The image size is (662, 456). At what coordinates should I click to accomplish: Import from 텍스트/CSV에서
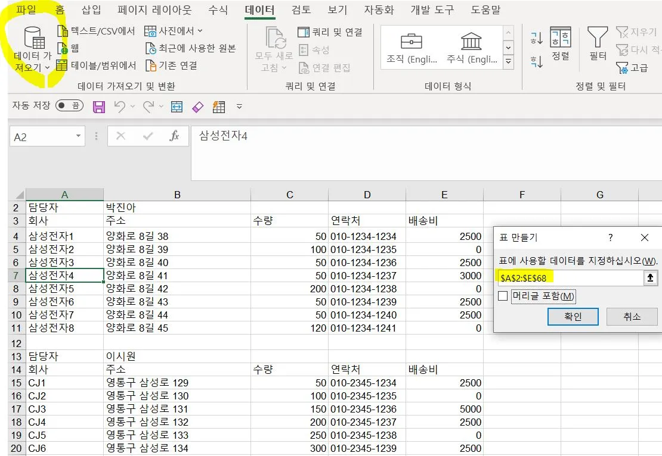pyautogui.click(x=96, y=31)
